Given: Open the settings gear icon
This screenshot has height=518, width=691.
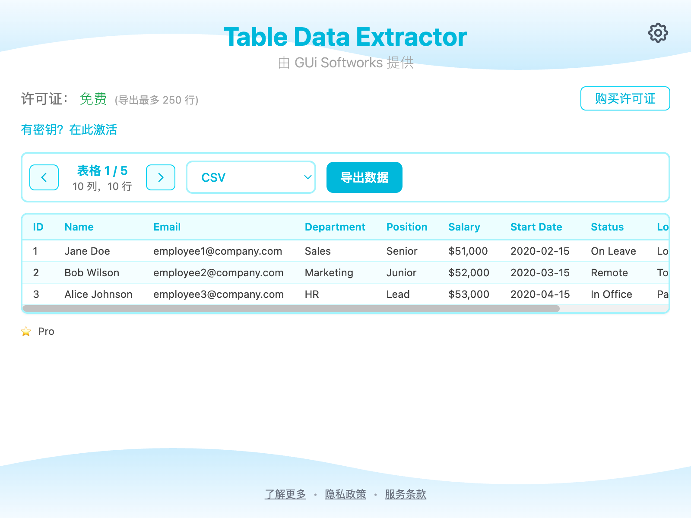Looking at the screenshot, I should (658, 32).
